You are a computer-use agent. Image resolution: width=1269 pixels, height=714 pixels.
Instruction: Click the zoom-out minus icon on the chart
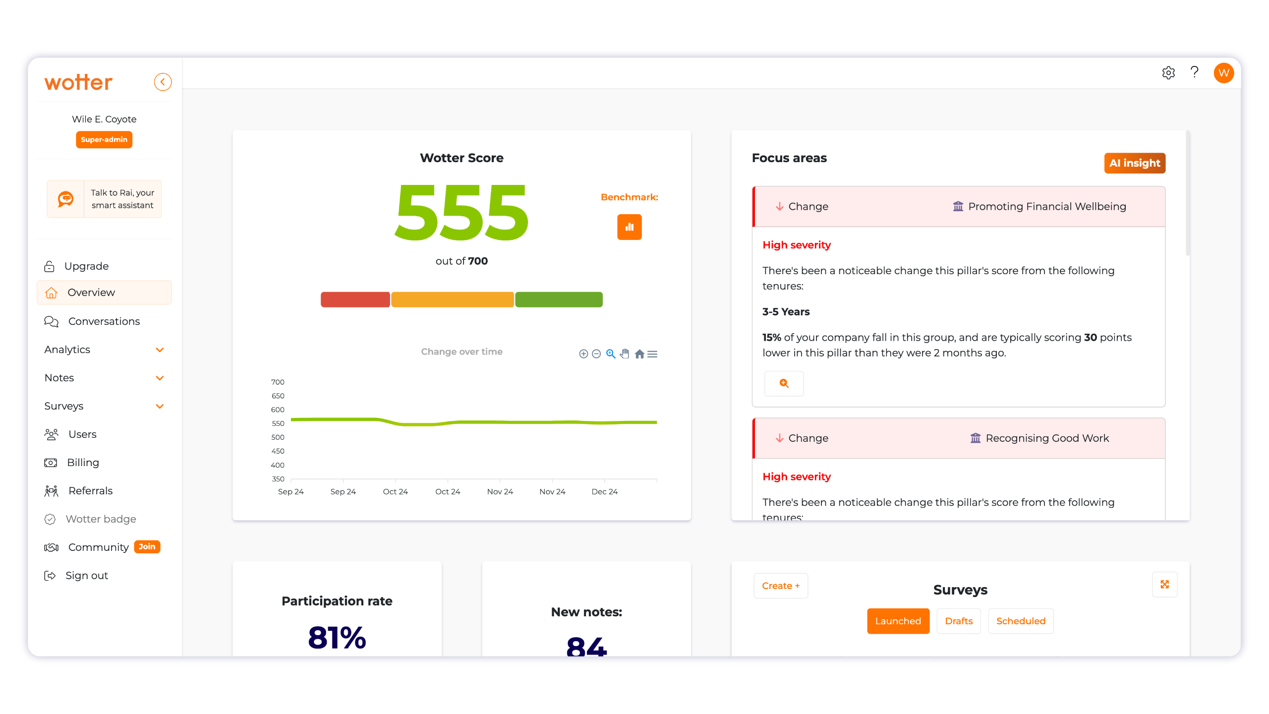point(596,354)
